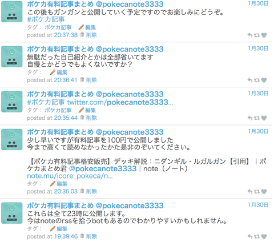Image resolution: width=274 pixels, height=242 pixels.
Task: Like the 20:35:44 tweet with heart icon
Action: [x=264, y=118]
